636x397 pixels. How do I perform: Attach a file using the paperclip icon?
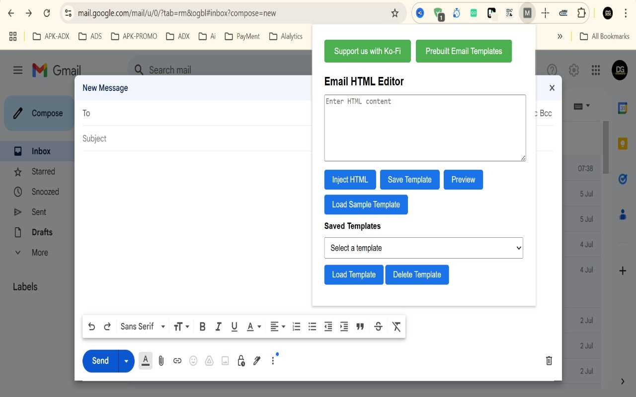tap(161, 361)
